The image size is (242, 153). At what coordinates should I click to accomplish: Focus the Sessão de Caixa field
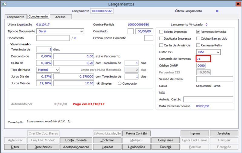click(x=214, y=79)
